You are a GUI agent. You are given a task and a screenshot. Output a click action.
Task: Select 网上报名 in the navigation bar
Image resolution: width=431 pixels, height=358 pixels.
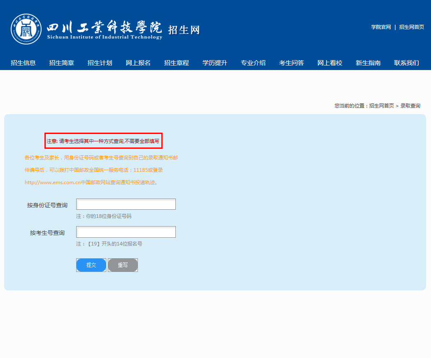point(138,63)
